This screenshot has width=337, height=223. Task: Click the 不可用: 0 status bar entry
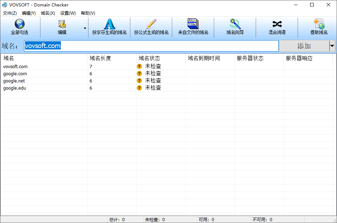pyautogui.click(x=262, y=219)
